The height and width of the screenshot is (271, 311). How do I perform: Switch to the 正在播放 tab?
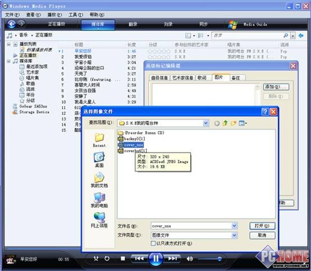pyautogui.click(x=57, y=24)
